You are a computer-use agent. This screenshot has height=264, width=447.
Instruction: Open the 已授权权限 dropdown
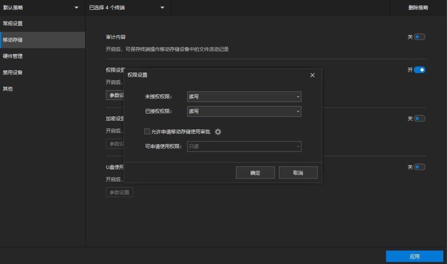pyautogui.click(x=244, y=111)
